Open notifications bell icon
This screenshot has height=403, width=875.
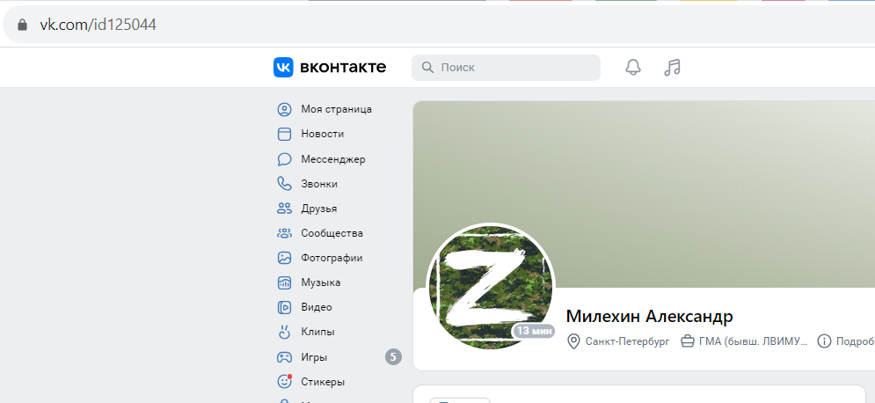633,68
